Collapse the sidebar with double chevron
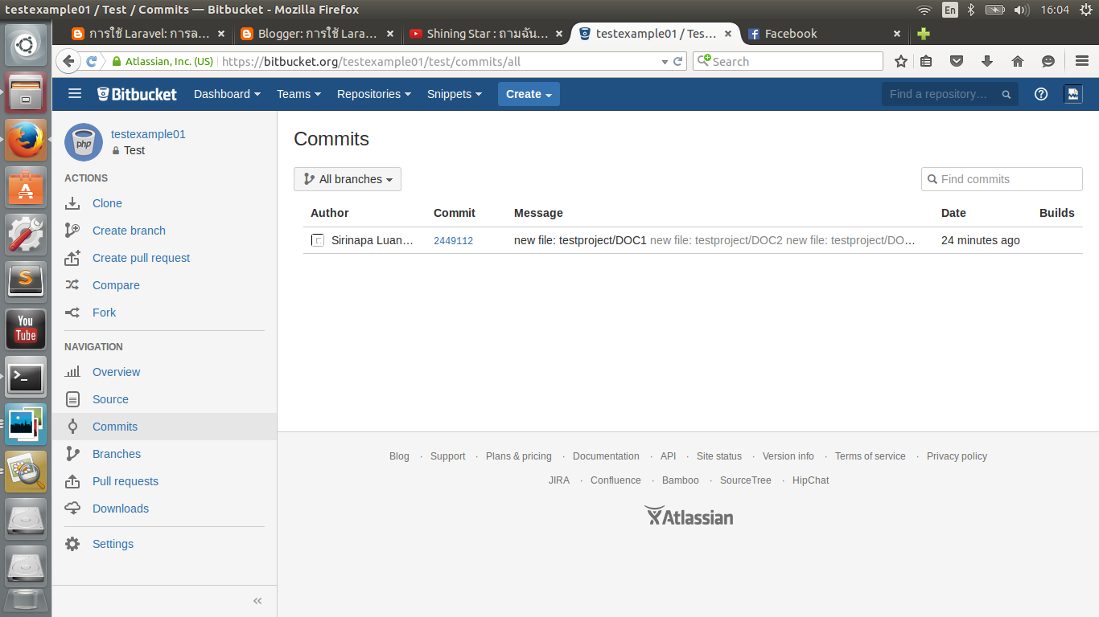 (x=257, y=601)
